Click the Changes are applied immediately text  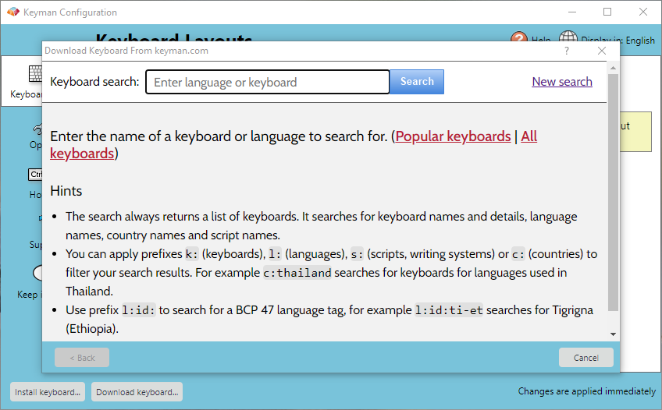[x=587, y=391]
